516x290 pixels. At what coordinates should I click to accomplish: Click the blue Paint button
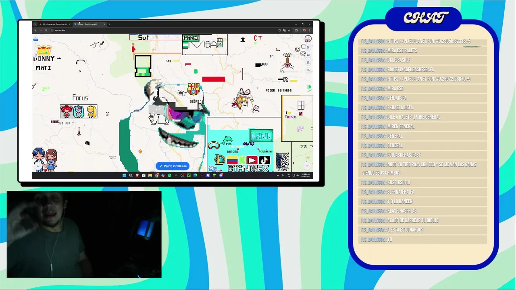[x=173, y=166]
